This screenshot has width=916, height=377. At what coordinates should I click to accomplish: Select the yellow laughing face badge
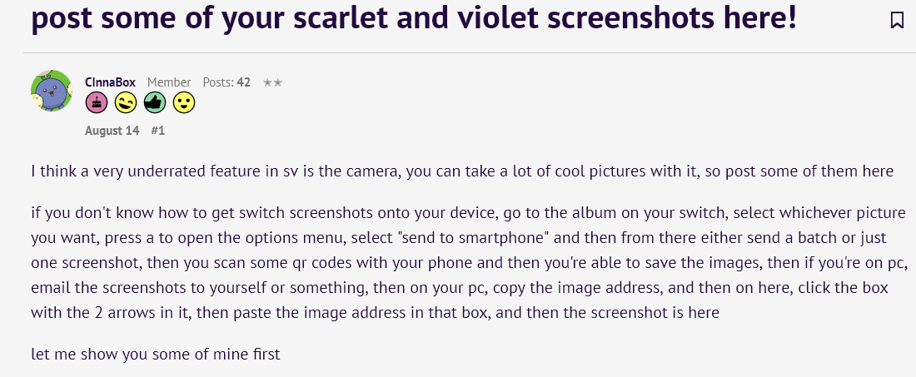point(126,103)
